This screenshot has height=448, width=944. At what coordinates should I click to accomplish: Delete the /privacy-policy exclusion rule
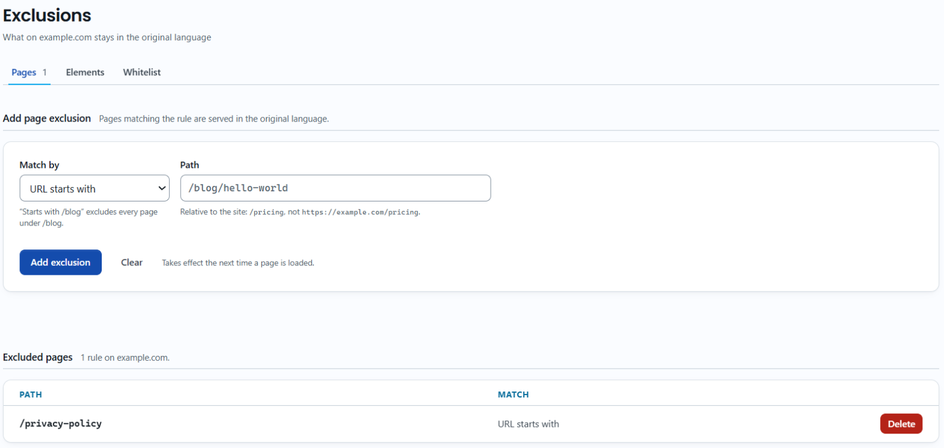(901, 424)
